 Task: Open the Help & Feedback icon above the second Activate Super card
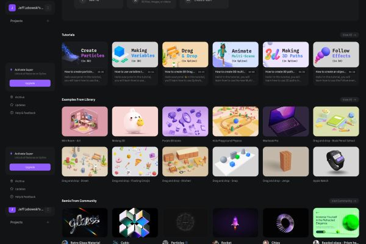[12, 112]
